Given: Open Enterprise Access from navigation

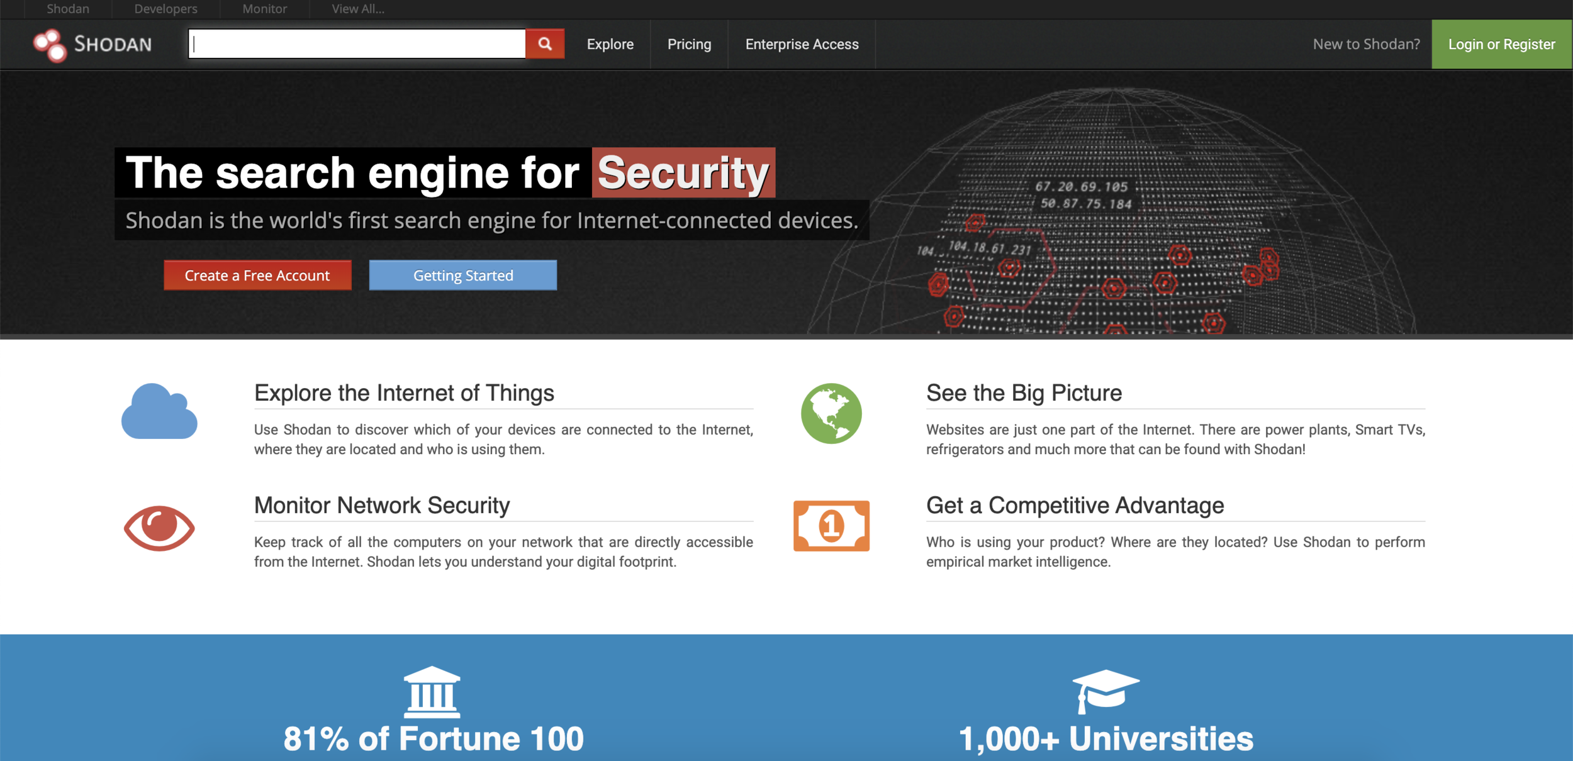Looking at the screenshot, I should point(802,44).
